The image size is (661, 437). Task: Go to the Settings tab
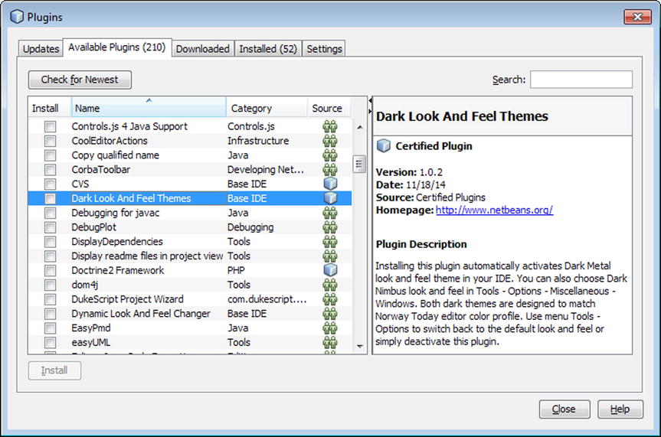[x=324, y=49]
